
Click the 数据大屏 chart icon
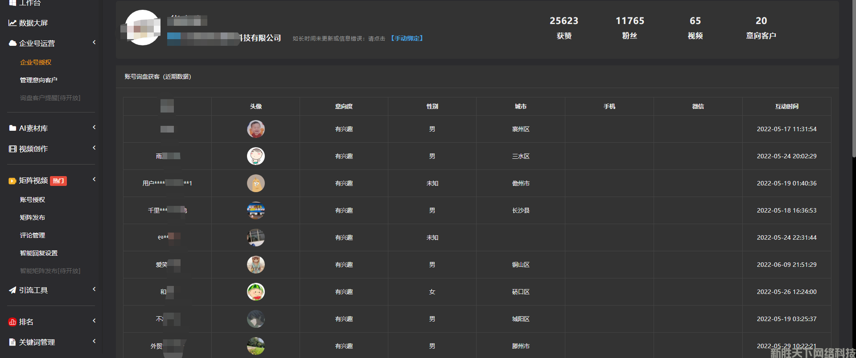12,23
